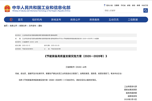Click the MIIT logo in navigation bar
This screenshot has height=101, width=152.
11,19
